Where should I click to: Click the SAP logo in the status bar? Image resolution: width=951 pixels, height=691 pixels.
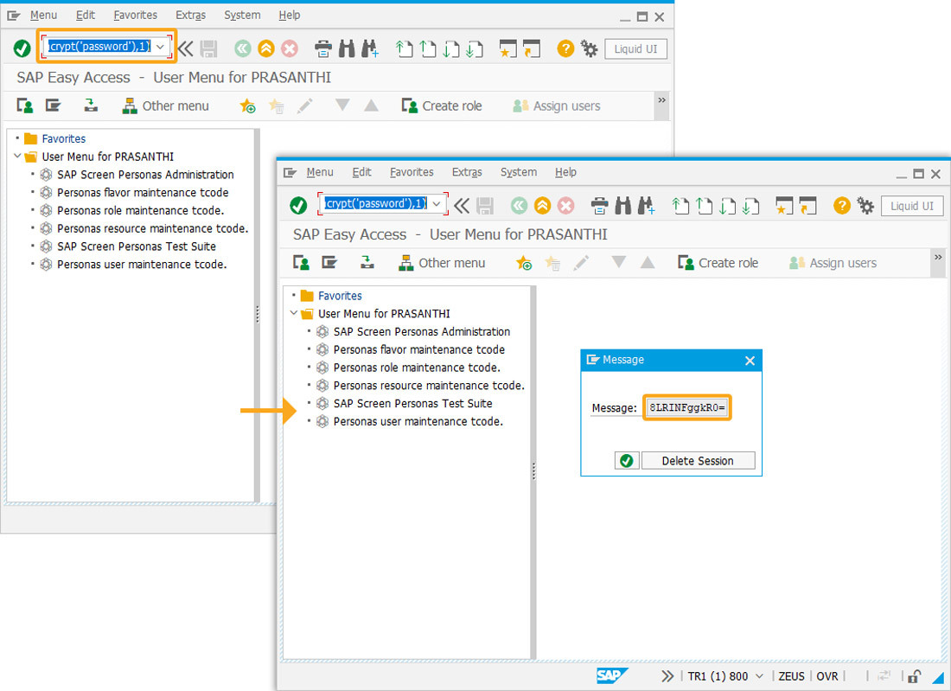611,675
